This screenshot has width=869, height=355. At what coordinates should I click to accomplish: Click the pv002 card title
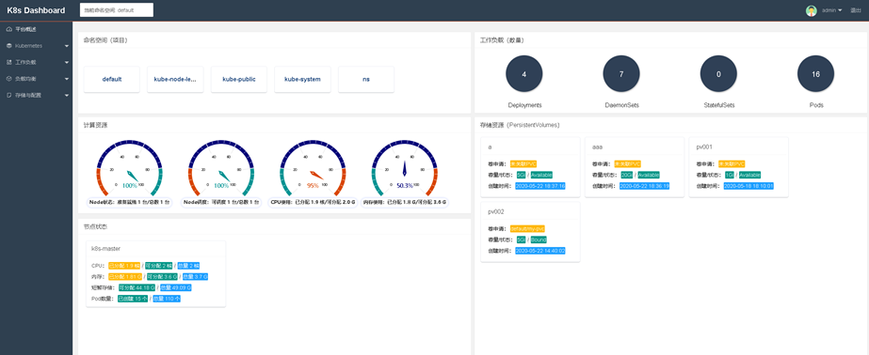click(x=496, y=212)
